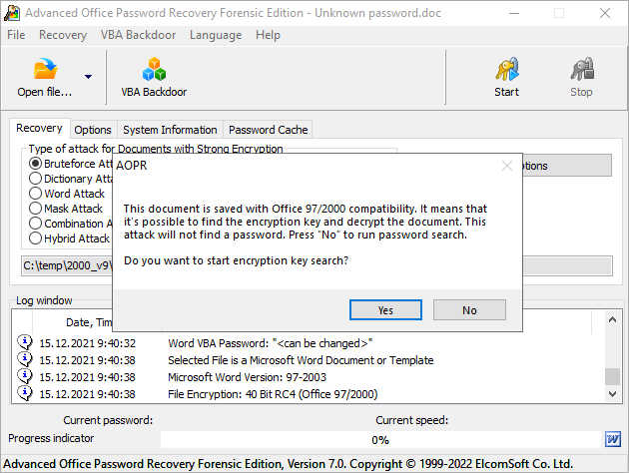The height and width of the screenshot is (473, 629).
Task: Click Yes to start encryption key search
Action: pos(385,310)
